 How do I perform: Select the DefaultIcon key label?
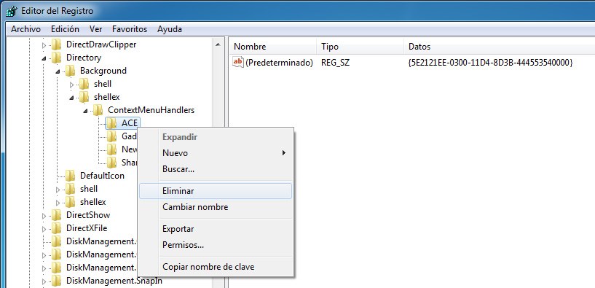pos(102,176)
